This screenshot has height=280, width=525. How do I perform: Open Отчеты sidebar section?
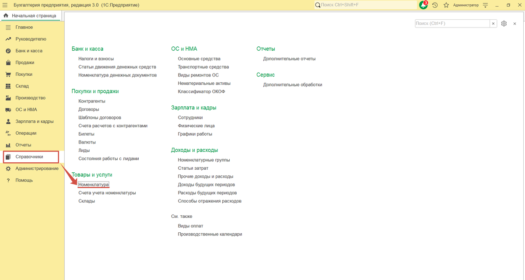point(23,145)
